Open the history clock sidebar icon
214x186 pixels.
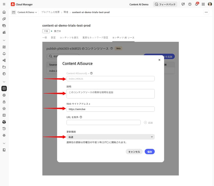pyautogui.click(x=4, y=129)
